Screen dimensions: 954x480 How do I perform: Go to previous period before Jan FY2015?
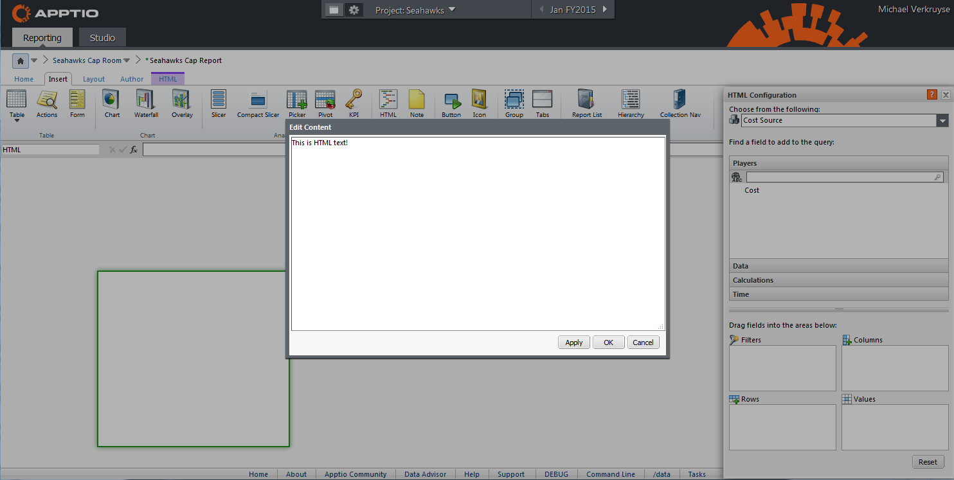pos(541,10)
